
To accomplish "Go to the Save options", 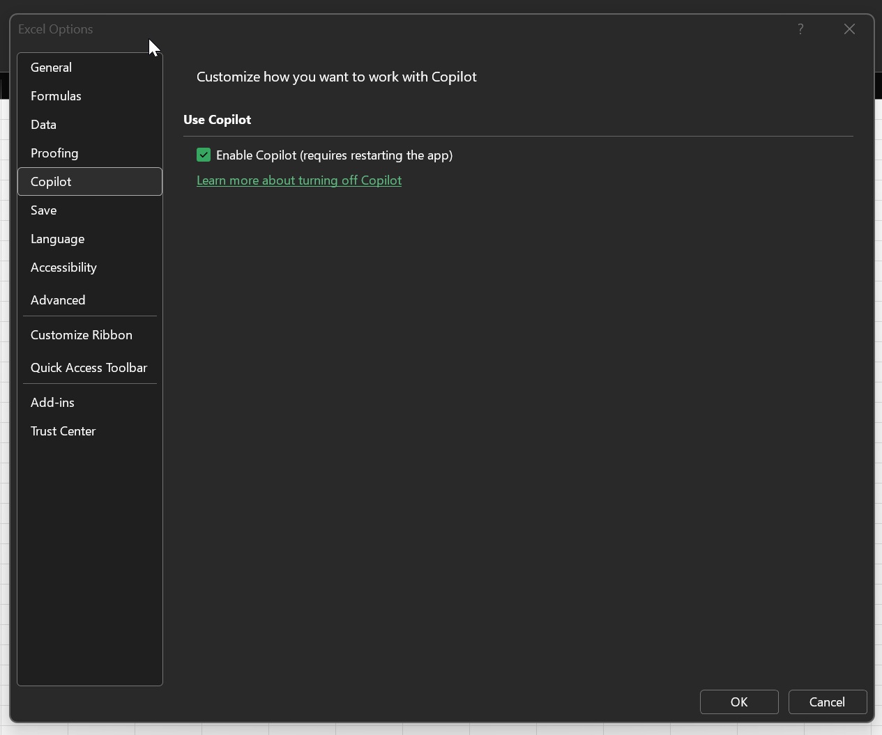I will coord(90,210).
